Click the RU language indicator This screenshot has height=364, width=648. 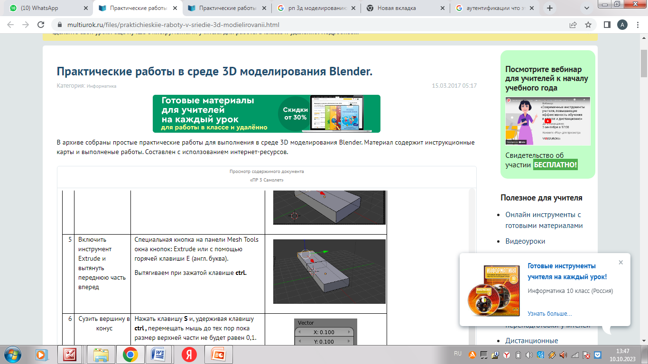click(457, 354)
